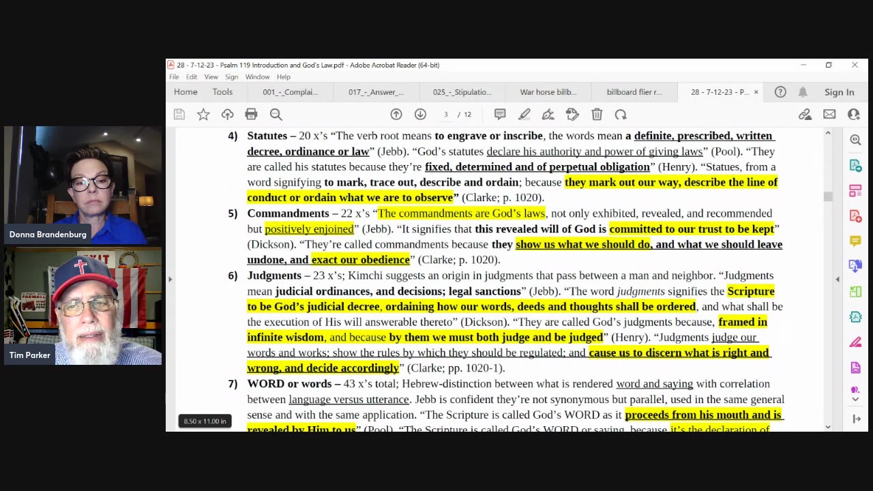Share with others using the add-person icon
The height and width of the screenshot is (491, 873).
pos(853,115)
